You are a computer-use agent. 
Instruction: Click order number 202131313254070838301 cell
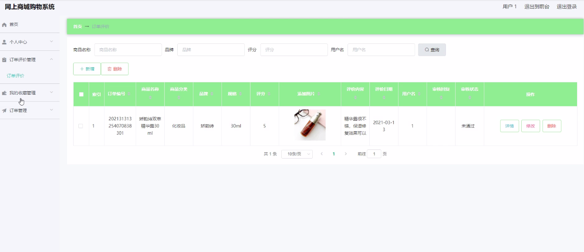pyautogui.click(x=120, y=126)
